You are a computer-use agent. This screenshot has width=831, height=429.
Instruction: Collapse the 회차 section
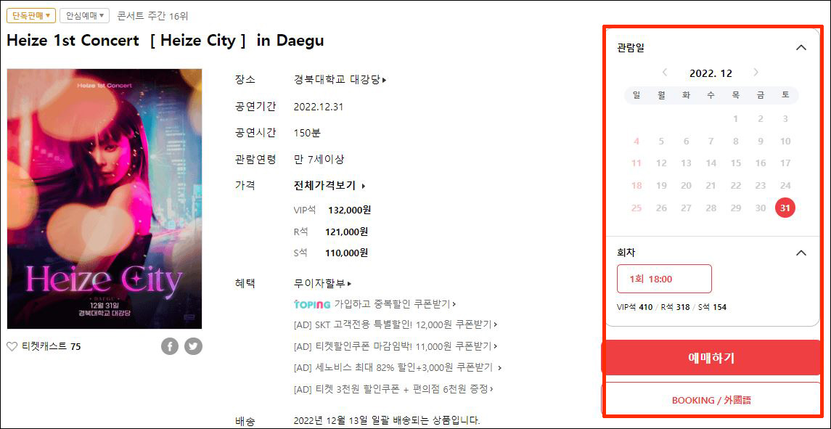click(801, 253)
